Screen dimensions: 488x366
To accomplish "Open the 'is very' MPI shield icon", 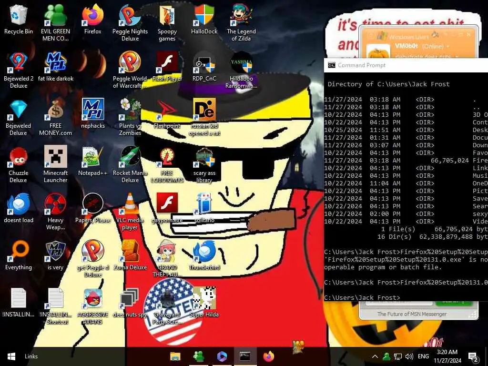I will click(x=55, y=255).
